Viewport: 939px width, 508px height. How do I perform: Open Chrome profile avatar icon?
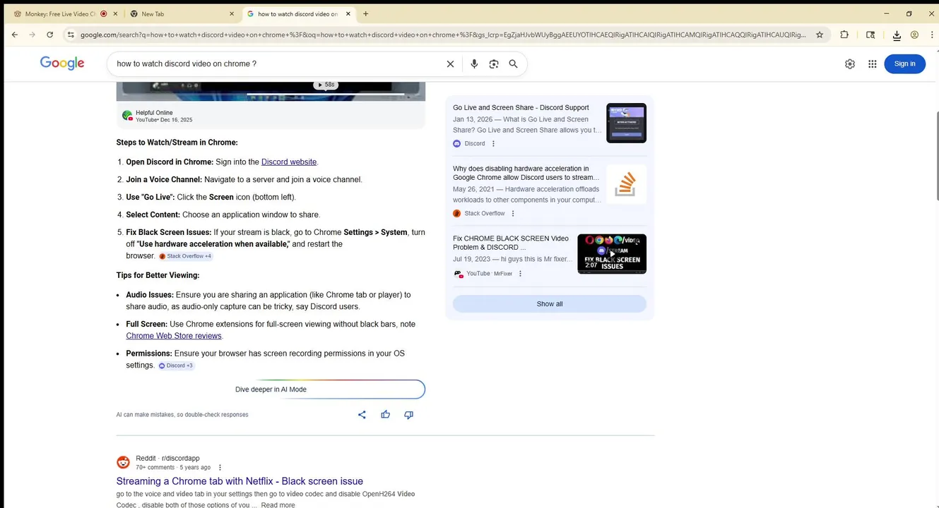pos(914,35)
